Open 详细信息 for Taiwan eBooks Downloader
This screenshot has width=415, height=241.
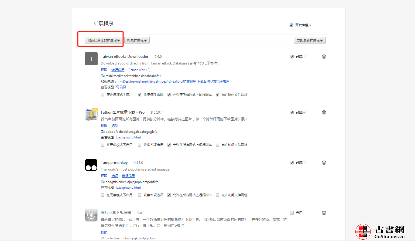[118, 70]
